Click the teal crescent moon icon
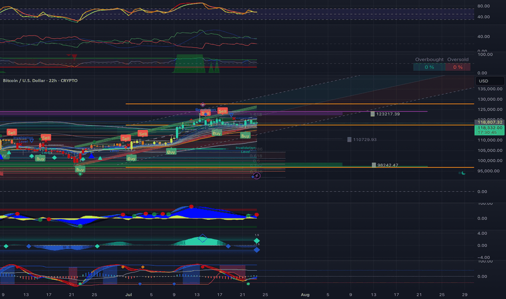Viewport: 506px width, 299px height. 464,173
